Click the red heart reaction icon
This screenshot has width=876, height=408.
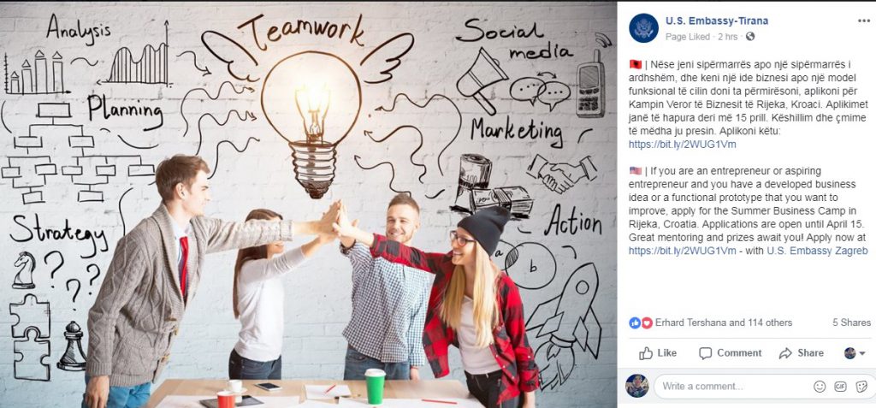click(647, 322)
